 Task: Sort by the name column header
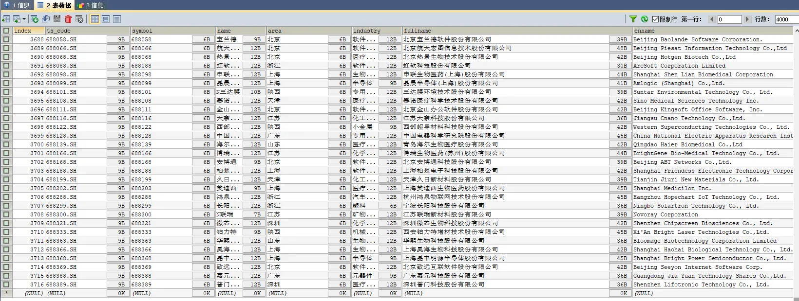pyautogui.click(x=241, y=31)
